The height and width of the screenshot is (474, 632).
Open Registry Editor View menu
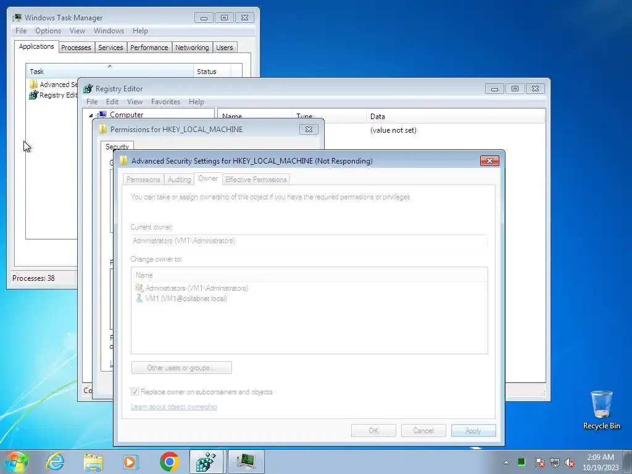tap(135, 102)
